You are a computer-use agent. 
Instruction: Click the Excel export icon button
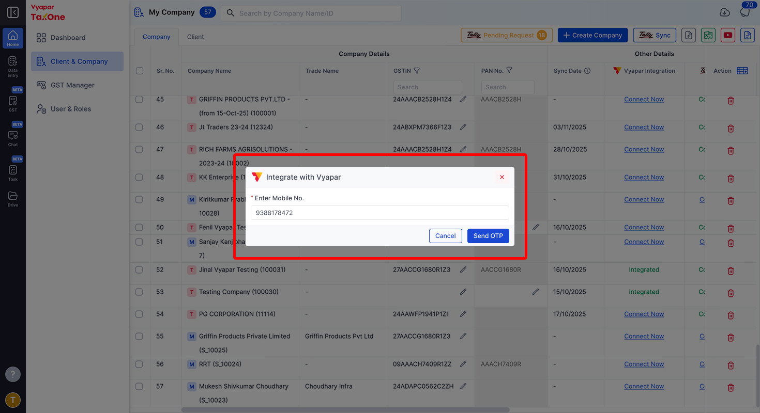[708, 35]
